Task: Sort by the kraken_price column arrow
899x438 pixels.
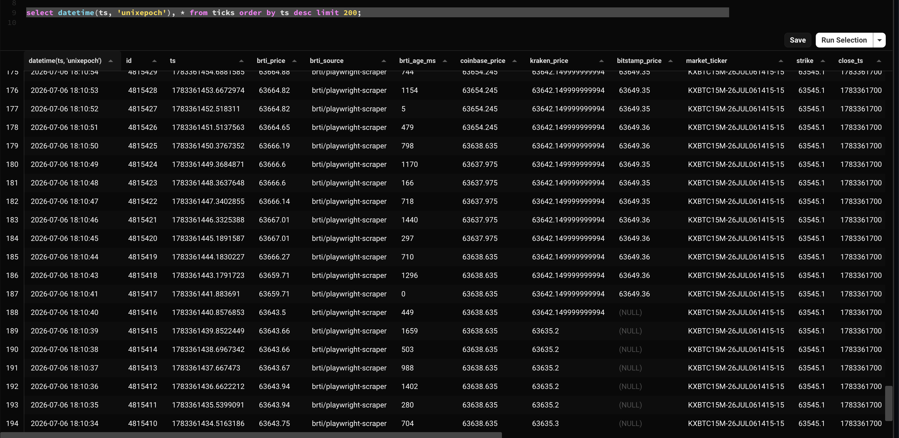Action: (601, 61)
